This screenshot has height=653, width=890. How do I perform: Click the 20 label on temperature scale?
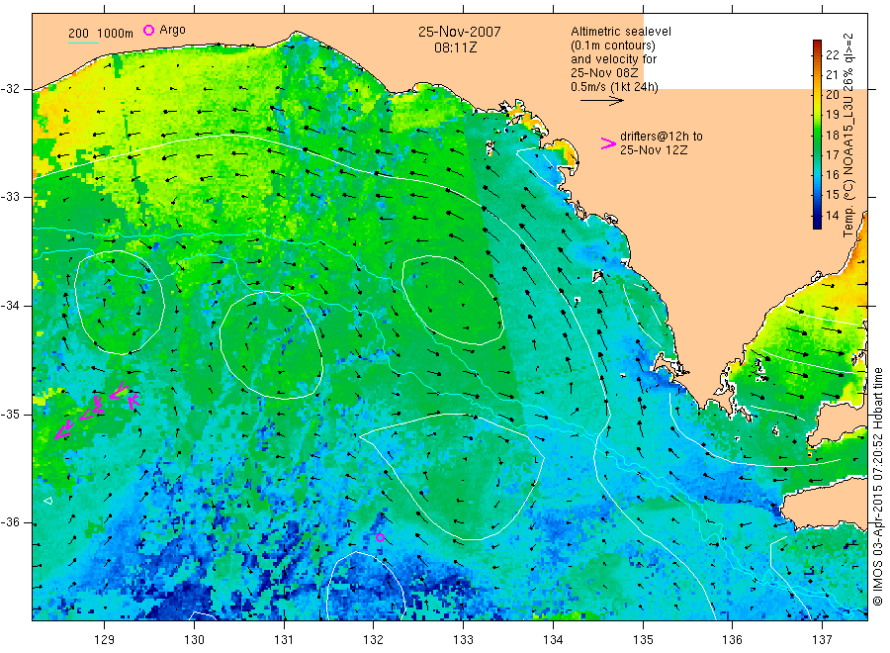(832, 94)
